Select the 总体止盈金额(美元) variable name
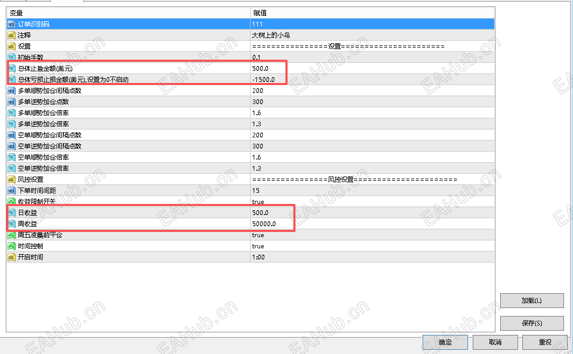 tap(45, 69)
